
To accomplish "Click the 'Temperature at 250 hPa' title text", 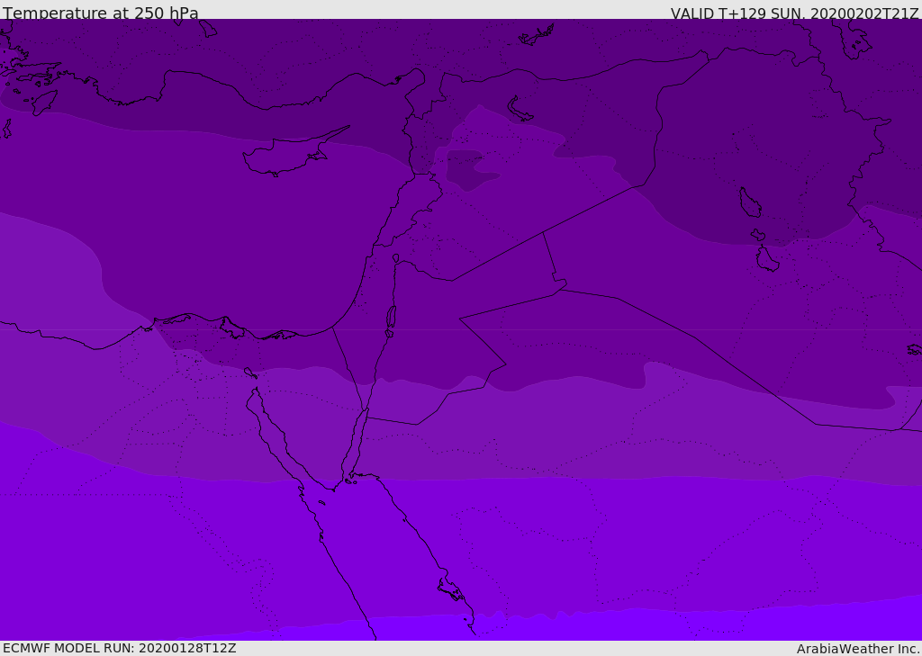I will (x=101, y=13).
